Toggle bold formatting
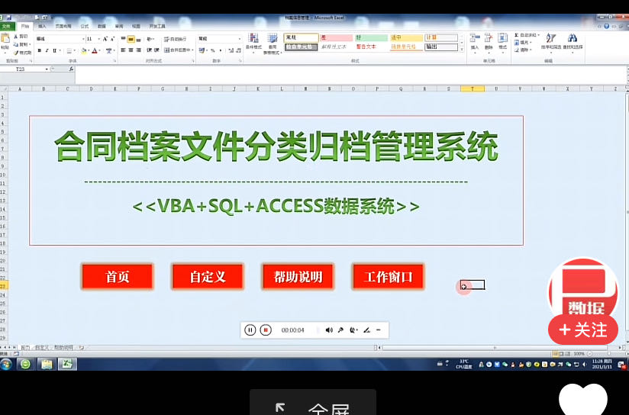This screenshot has width=629, height=415. 40,50
